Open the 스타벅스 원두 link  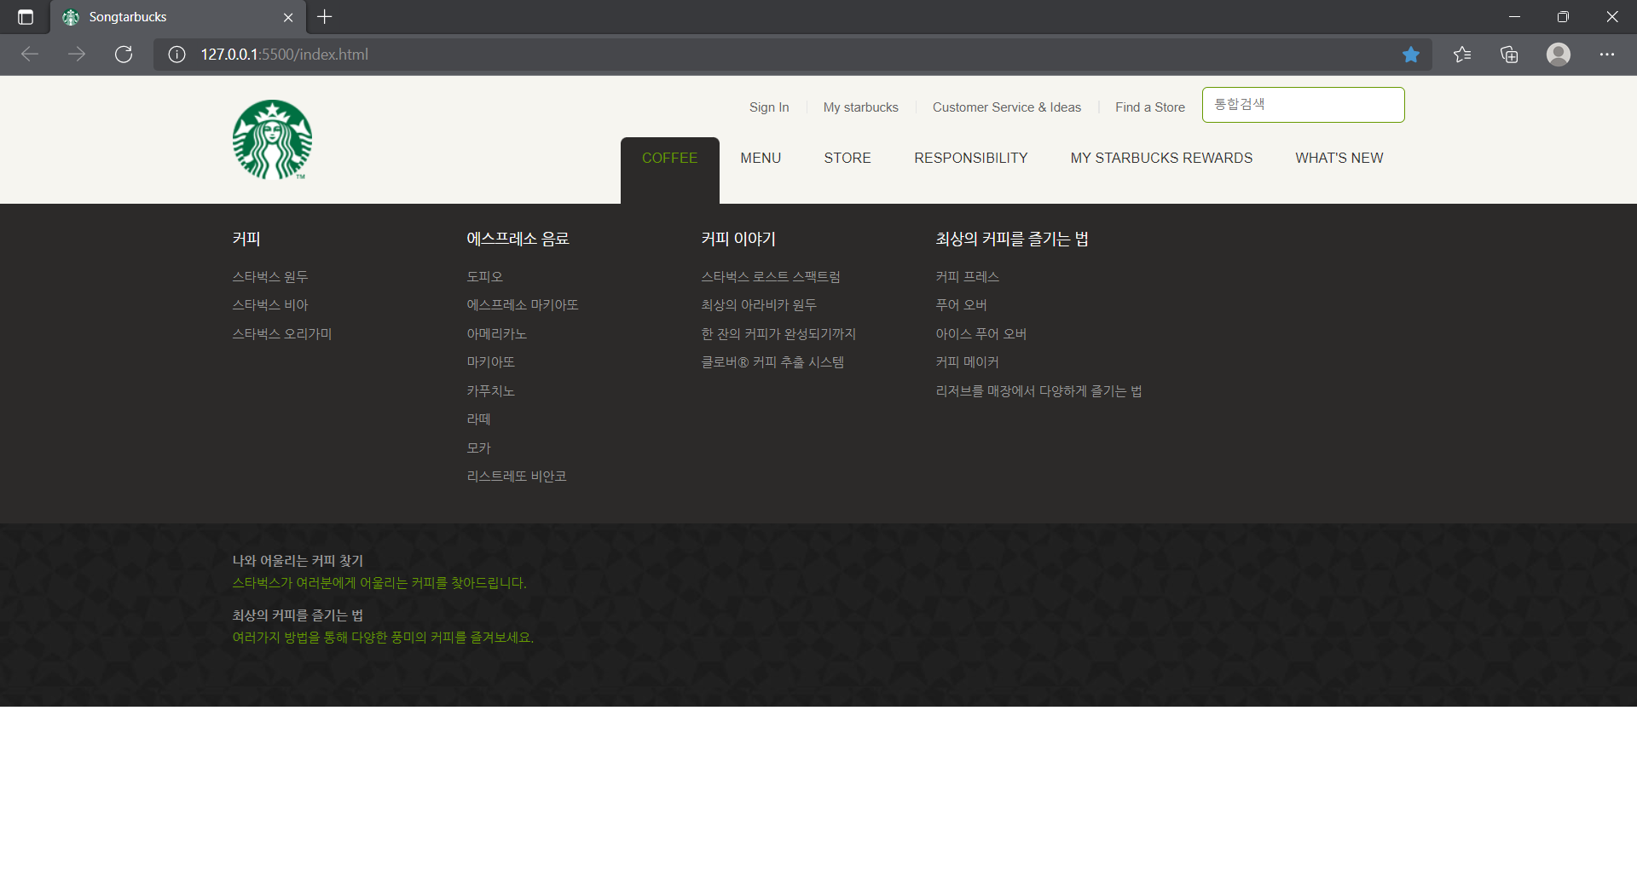[x=270, y=277]
